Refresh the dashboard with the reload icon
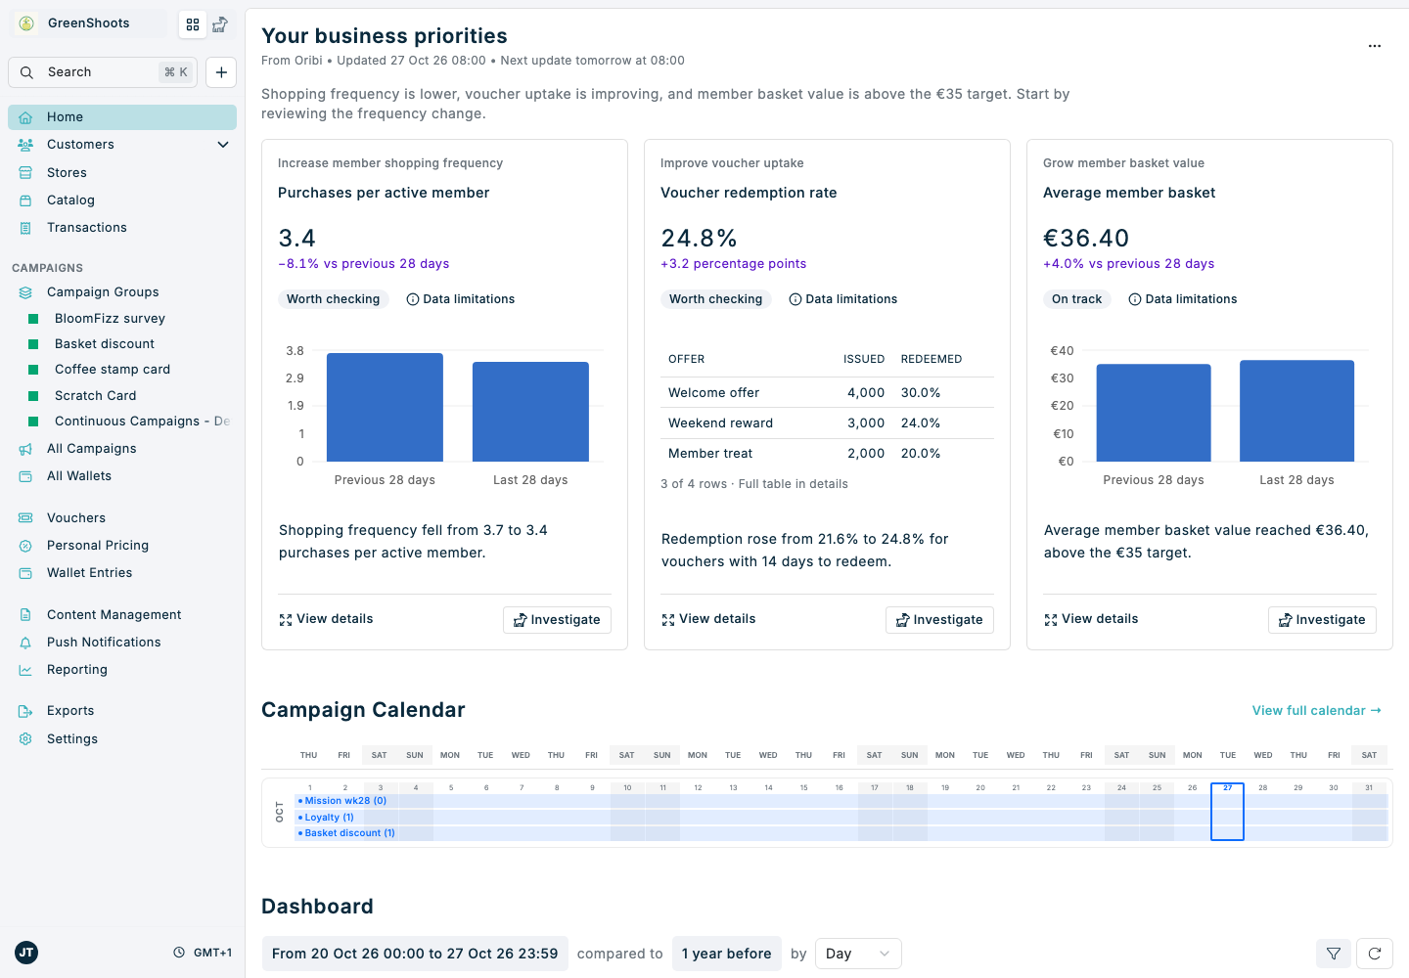This screenshot has width=1409, height=978. tap(1375, 954)
